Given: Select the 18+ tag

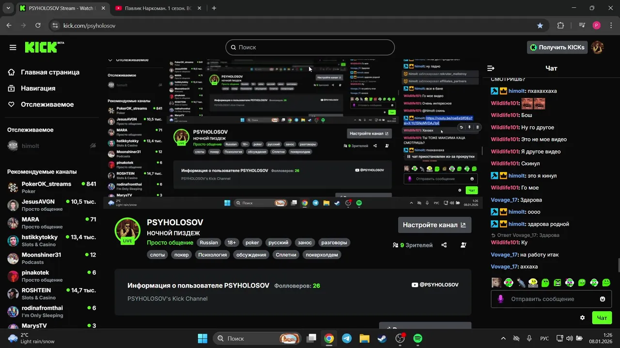Looking at the screenshot, I should click(232, 243).
